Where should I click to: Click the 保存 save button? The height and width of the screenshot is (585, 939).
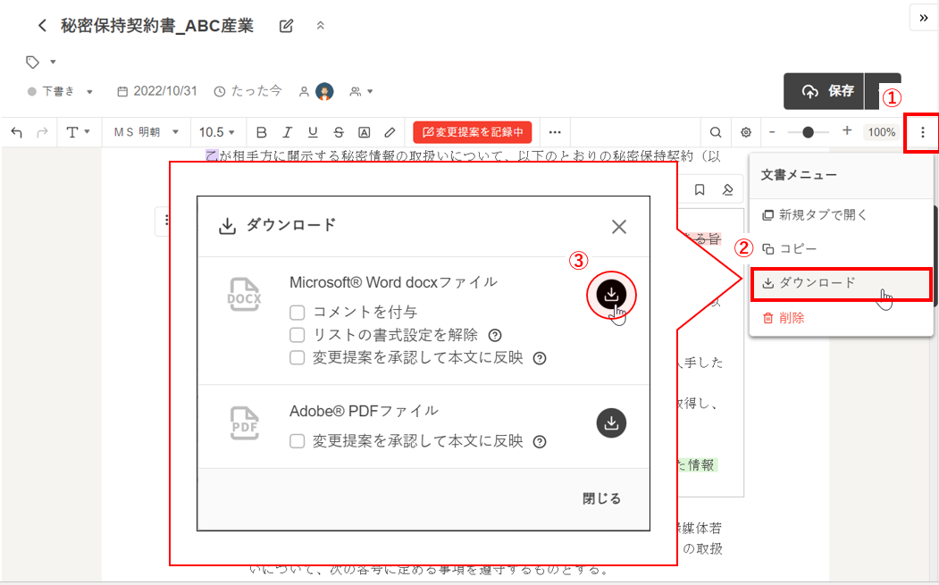click(x=827, y=91)
